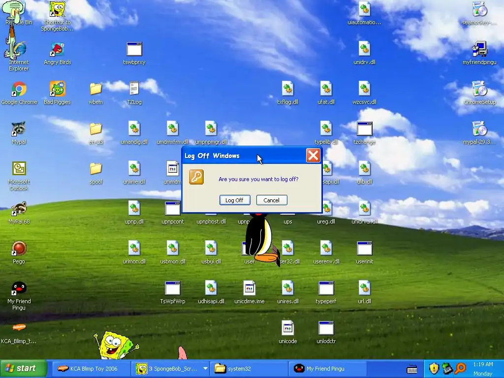Select the tzchange application icon
504x378 pixels.
[365, 133]
